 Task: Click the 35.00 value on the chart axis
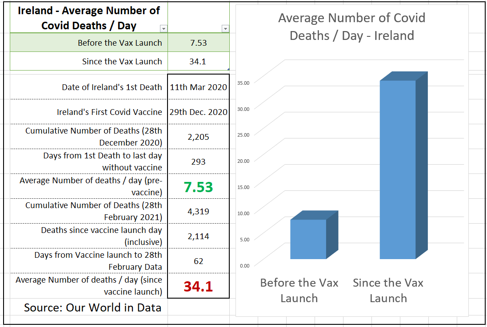pyautogui.click(x=243, y=83)
